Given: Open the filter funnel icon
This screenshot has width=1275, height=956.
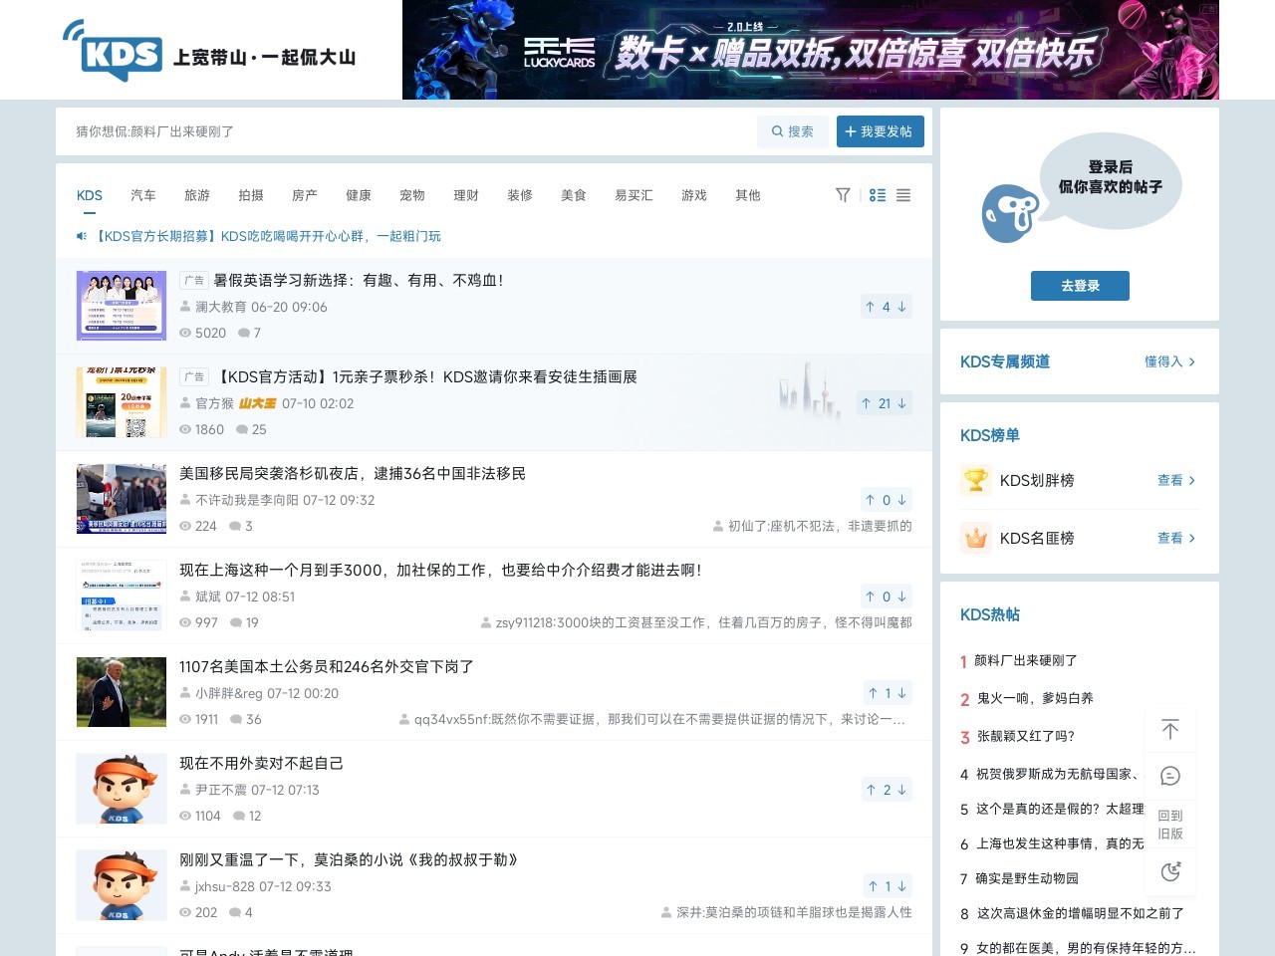Looking at the screenshot, I should point(843,195).
